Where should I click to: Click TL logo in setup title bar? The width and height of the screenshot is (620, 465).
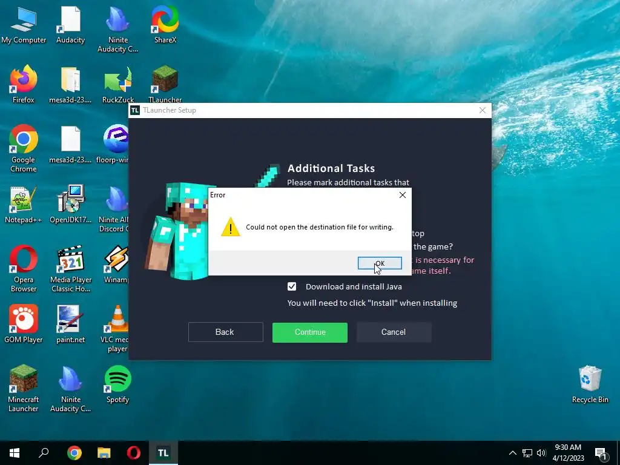[135, 110]
